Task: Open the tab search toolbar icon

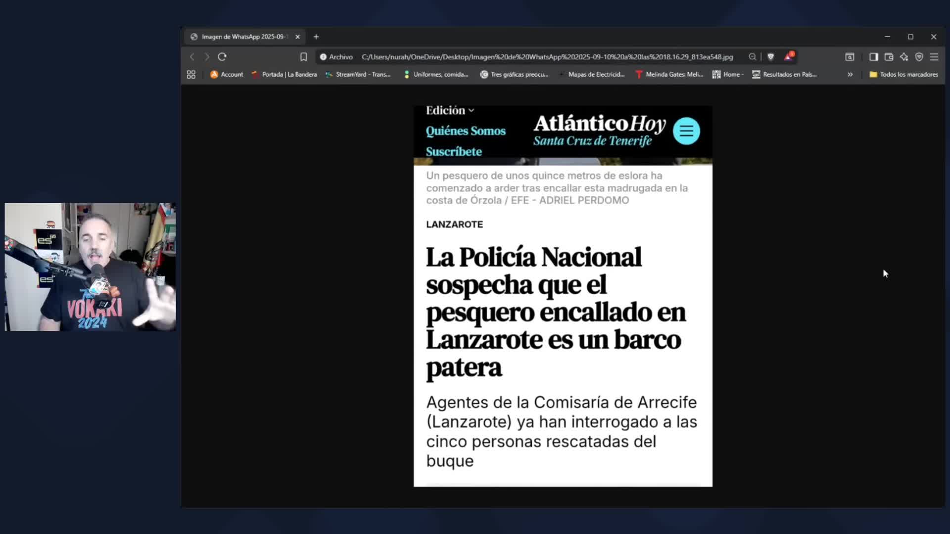Action: tap(850, 57)
